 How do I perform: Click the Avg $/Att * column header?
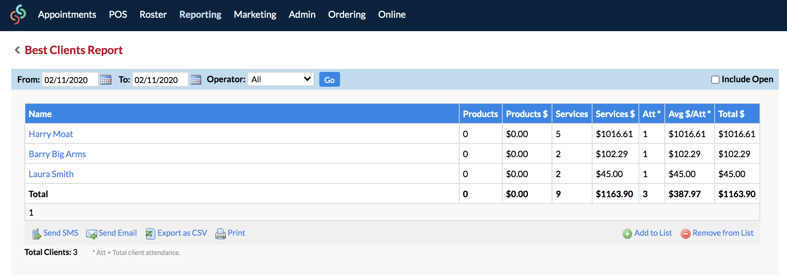pyautogui.click(x=689, y=114)
